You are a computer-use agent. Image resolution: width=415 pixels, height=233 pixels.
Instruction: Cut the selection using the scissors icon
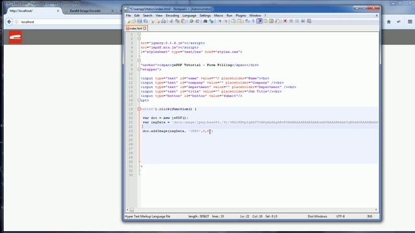coord(171,21)
